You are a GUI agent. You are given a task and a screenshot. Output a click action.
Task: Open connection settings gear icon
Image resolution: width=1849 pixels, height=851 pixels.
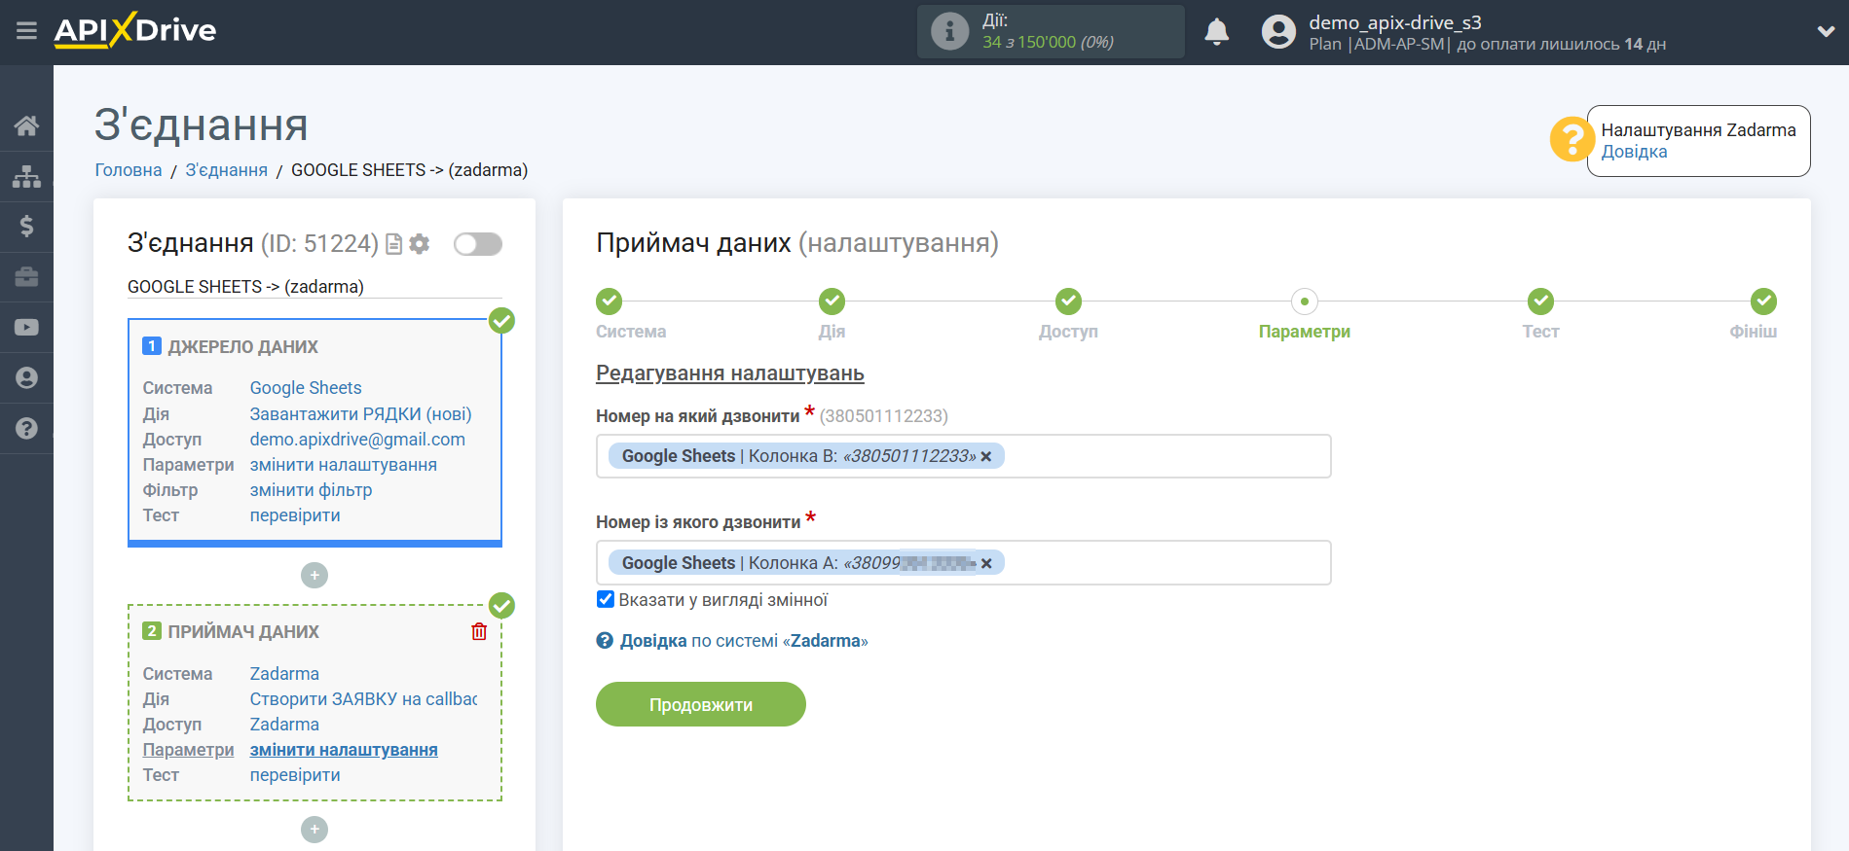pos(420,244)
